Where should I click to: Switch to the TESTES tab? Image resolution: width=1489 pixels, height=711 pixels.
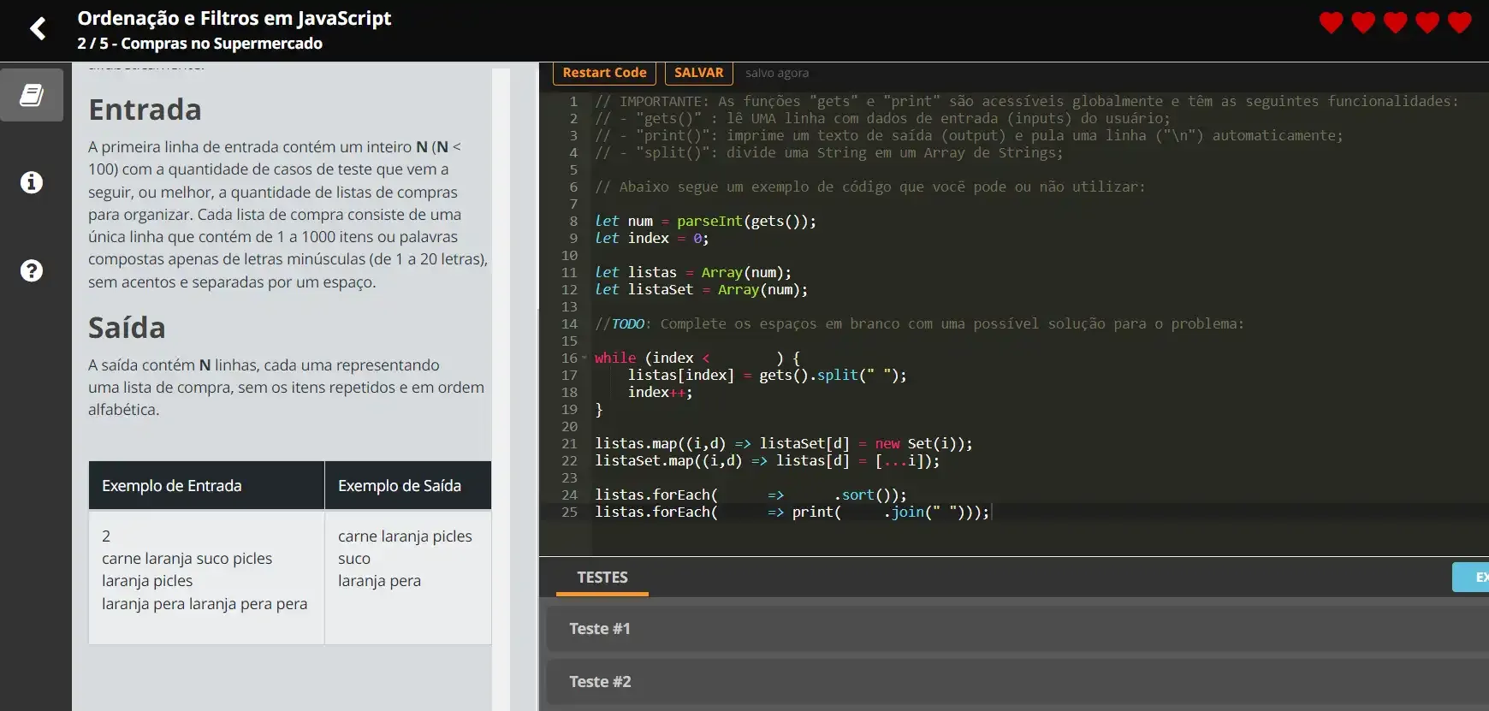(602, 578)
